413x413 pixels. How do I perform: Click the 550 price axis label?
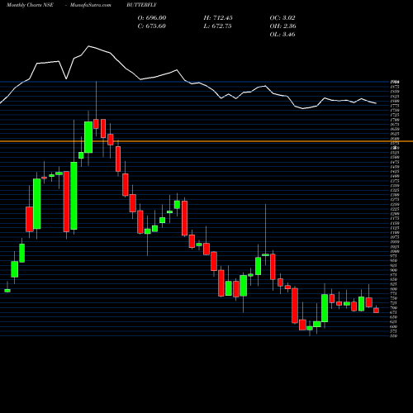(393, 335)
